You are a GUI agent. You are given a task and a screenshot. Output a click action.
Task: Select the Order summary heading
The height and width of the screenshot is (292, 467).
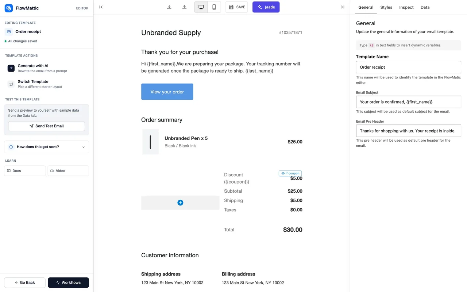coord(162,120)
